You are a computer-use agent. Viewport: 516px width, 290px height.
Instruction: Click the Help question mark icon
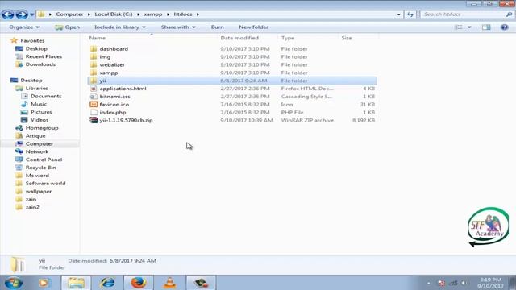pos(505,27)
